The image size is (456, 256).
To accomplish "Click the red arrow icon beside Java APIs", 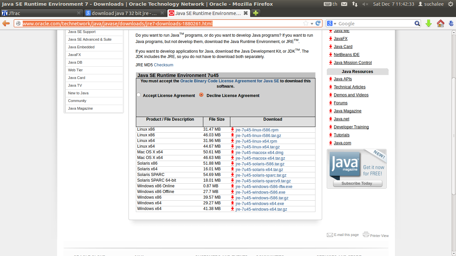I will point(330,79).
